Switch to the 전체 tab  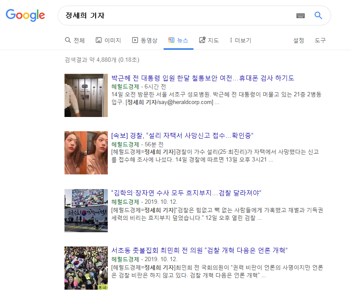pos(75,40)
